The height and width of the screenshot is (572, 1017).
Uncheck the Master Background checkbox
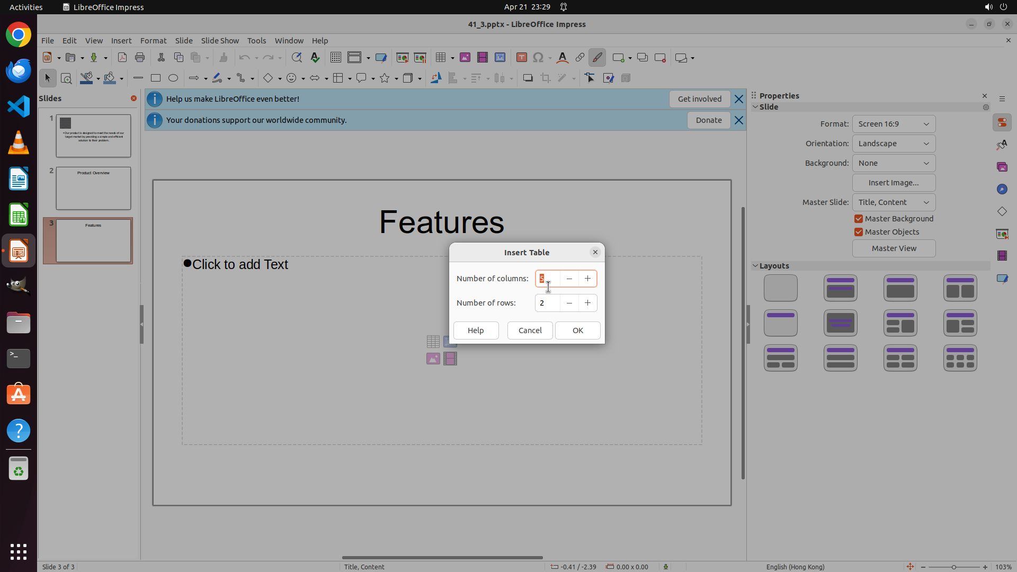tap(859, 219)
